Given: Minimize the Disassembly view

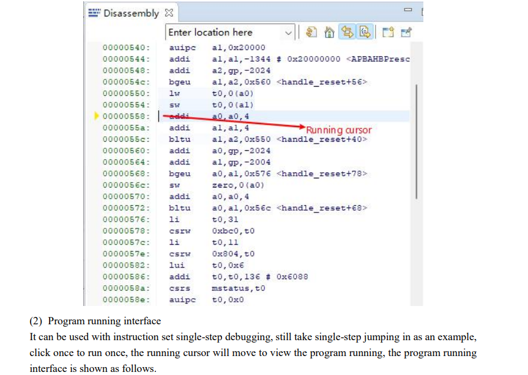Looking at the screenshot, I should point(408,10).
